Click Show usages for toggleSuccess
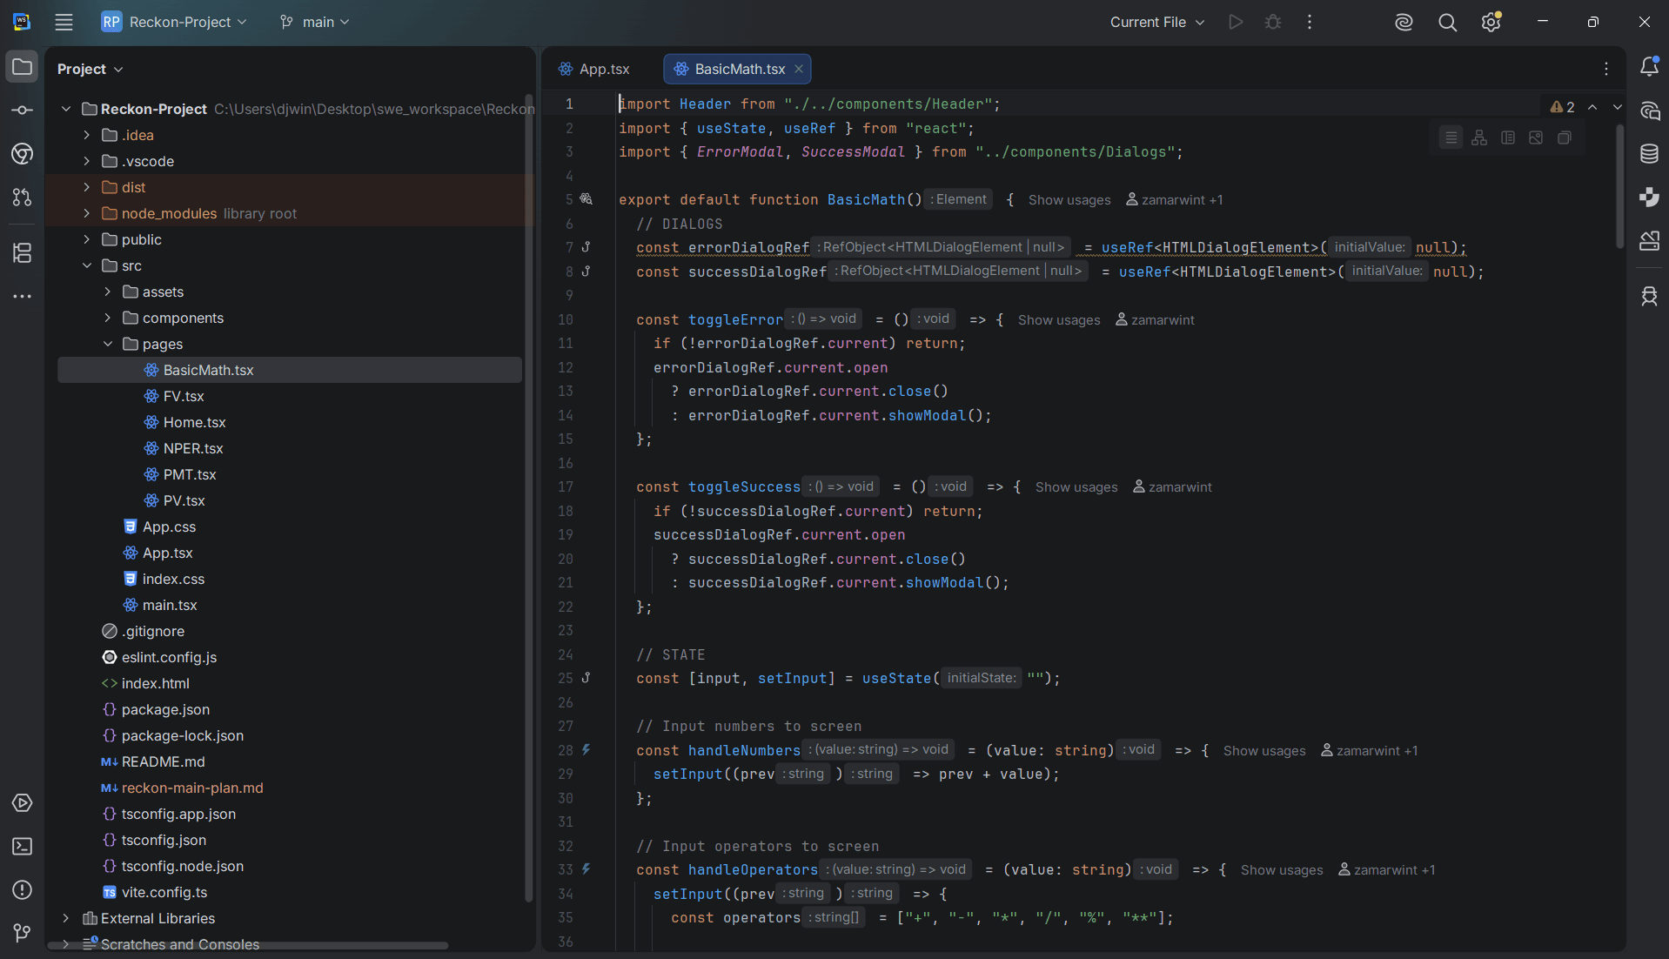Image resolution: width=1669 pixels, height=959 pixels. pos(1076,487)
